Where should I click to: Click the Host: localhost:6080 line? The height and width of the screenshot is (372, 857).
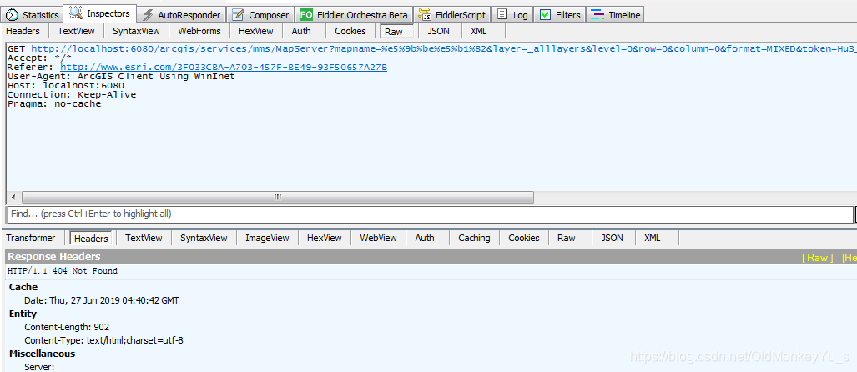66,85
